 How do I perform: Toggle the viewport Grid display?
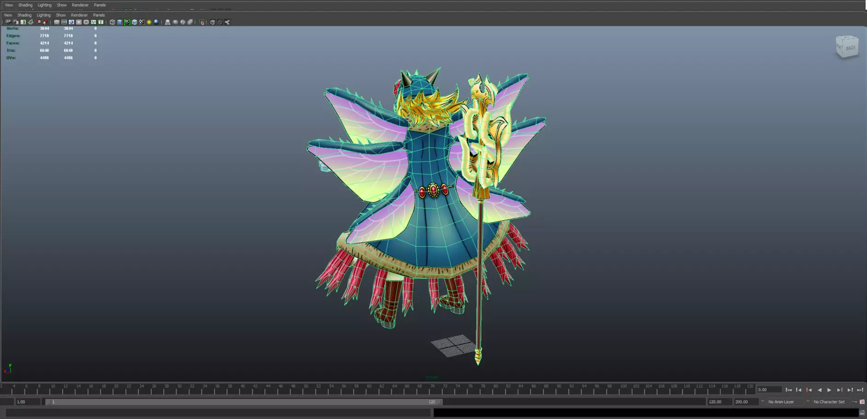[57, 22]
